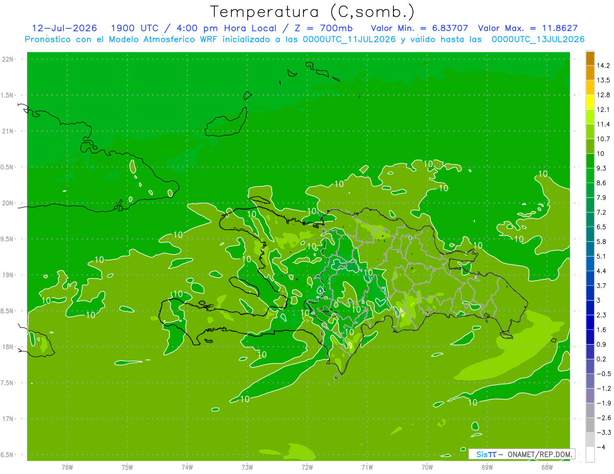Click the '18N' latitude label

point(8,347)
